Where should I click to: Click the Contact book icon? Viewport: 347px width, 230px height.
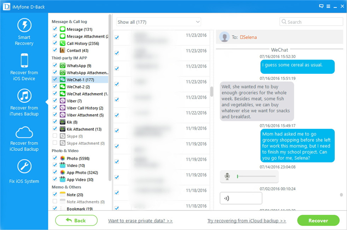coord(62,51)
